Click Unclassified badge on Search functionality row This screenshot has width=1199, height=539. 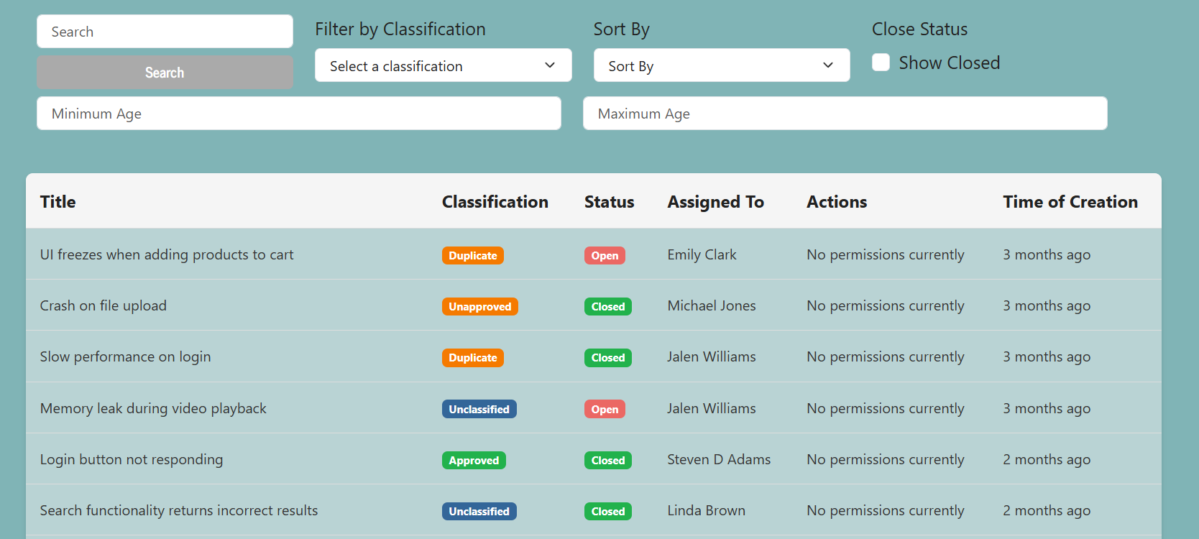479,511
